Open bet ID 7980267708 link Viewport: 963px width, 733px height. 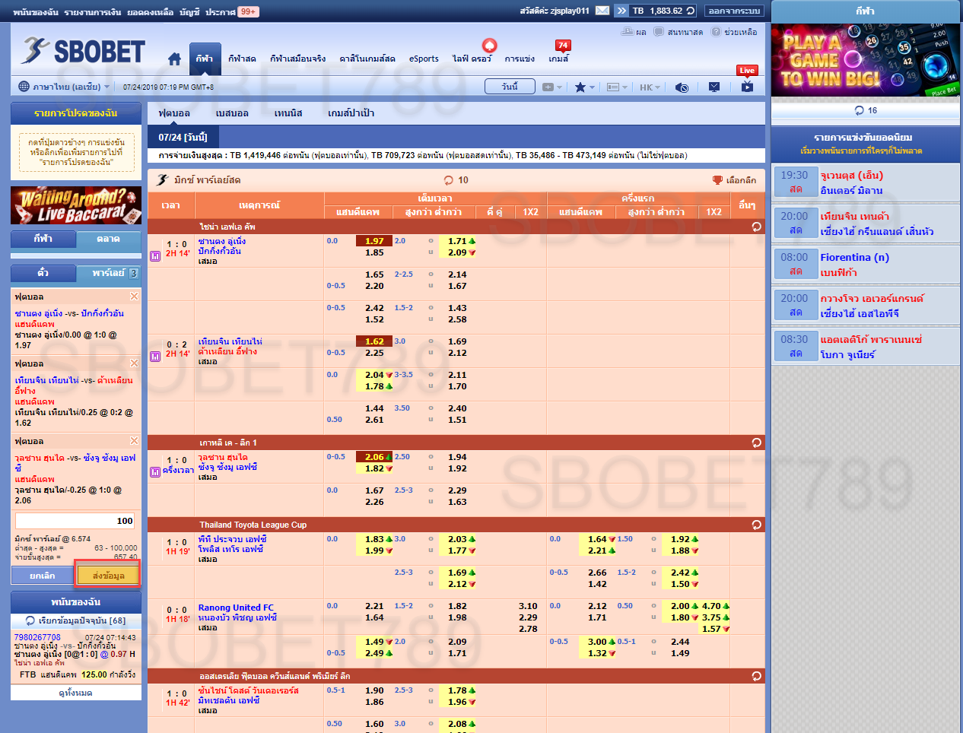point(37,637)
